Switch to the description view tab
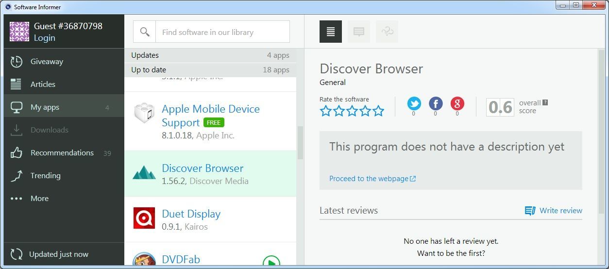Screen dimensions: 609x269 pyautogui.click(x=331, y=32)
